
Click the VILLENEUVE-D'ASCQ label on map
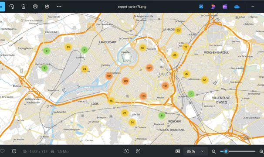[222, 100]
